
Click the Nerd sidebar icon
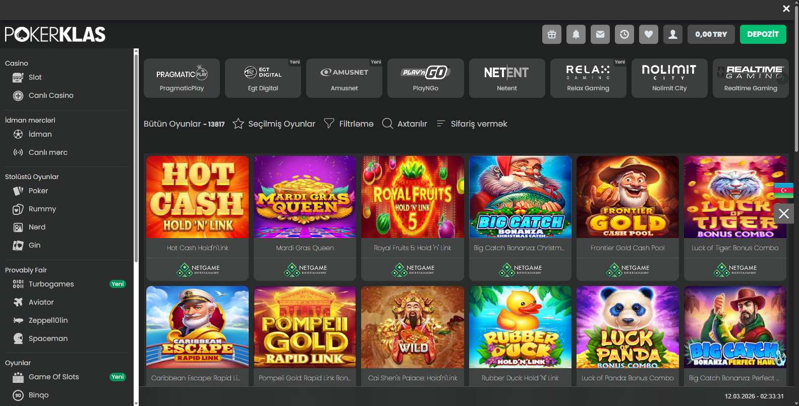point(18,227)
